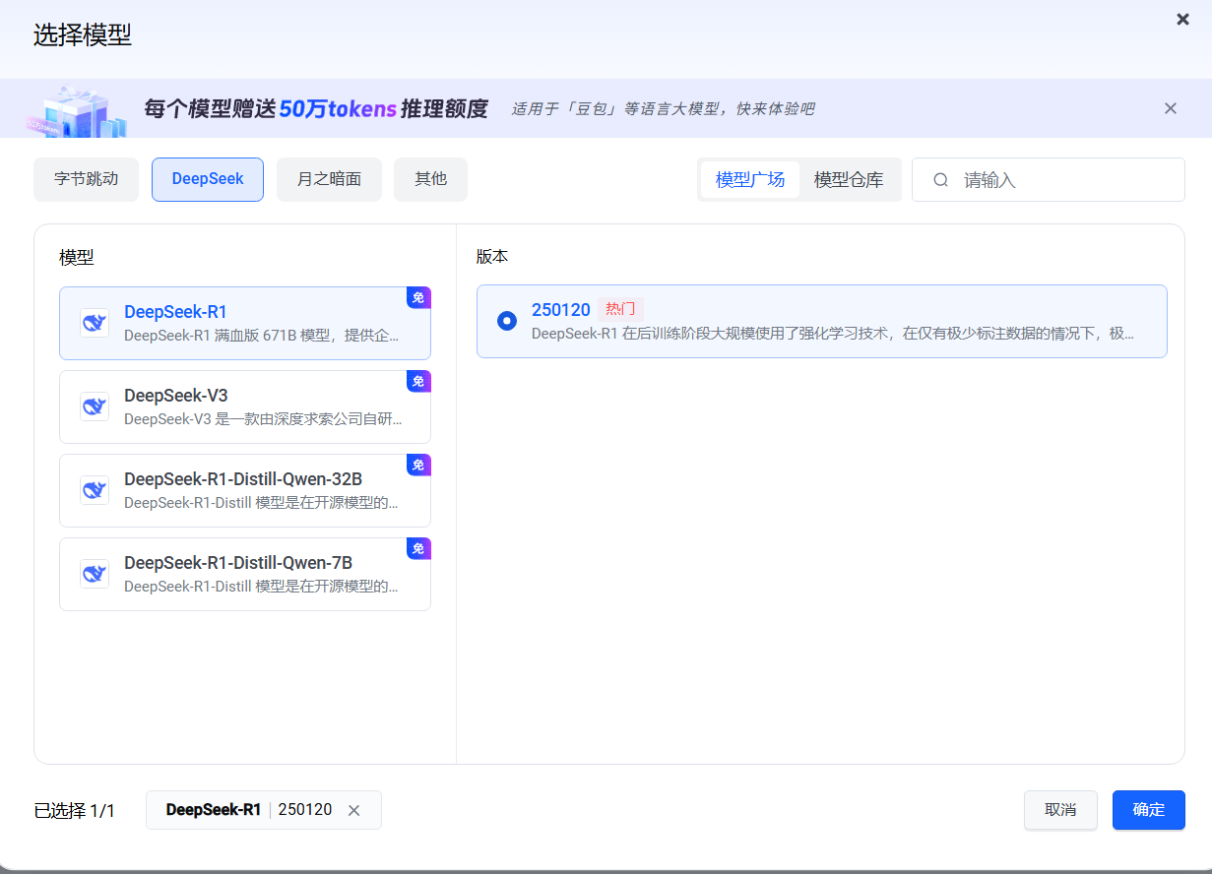The height and width of the screenshot is (874, 1212).
Task: Click the 适用于「豆包」 banner subtitle
Action: [663, 109]
